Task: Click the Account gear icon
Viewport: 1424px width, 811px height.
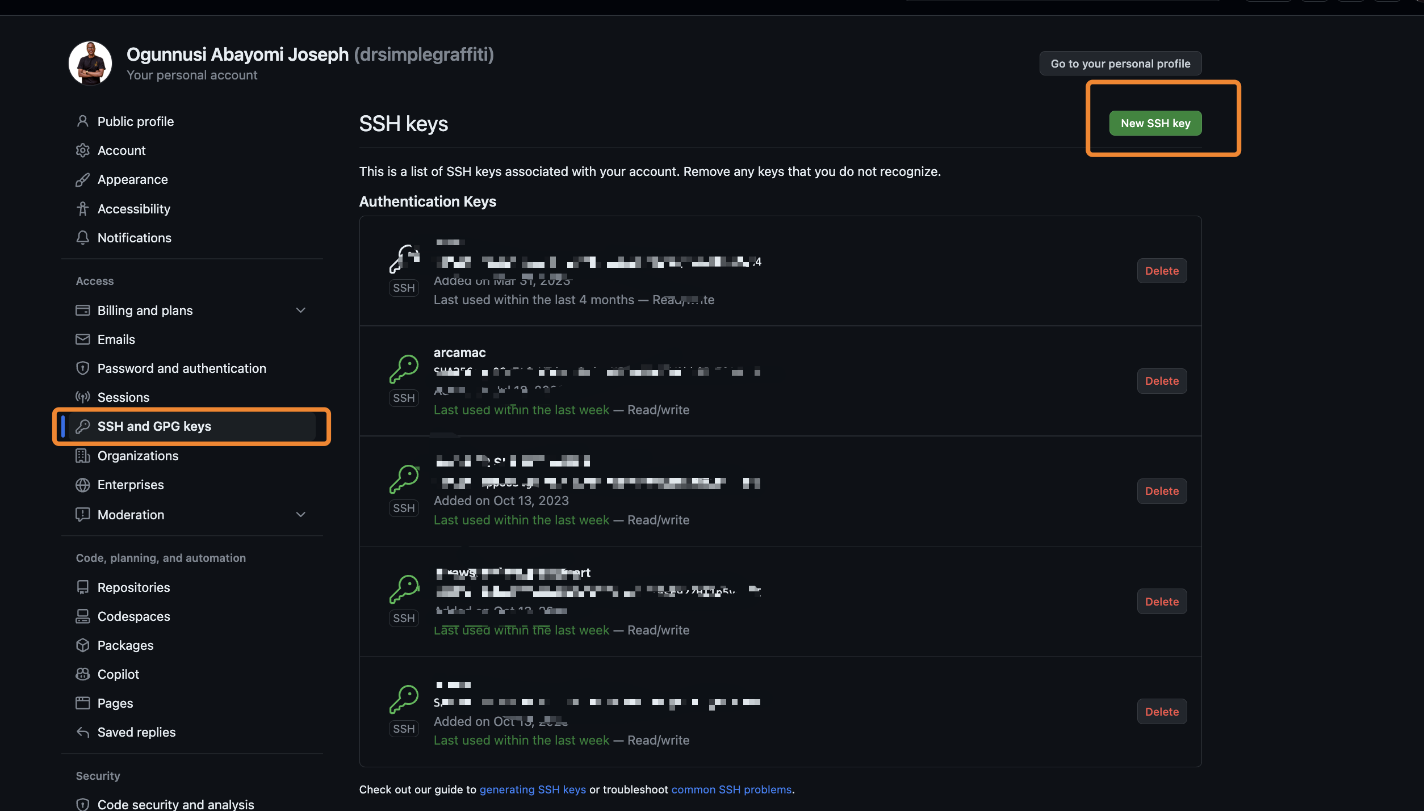Action: coord(83,150)
